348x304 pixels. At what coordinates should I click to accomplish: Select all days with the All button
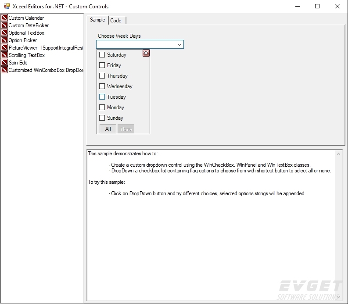[x=108, y=129]
